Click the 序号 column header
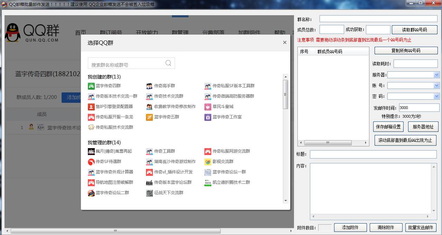The width and height of the screenshot is (442, 235). click(304, 52)
